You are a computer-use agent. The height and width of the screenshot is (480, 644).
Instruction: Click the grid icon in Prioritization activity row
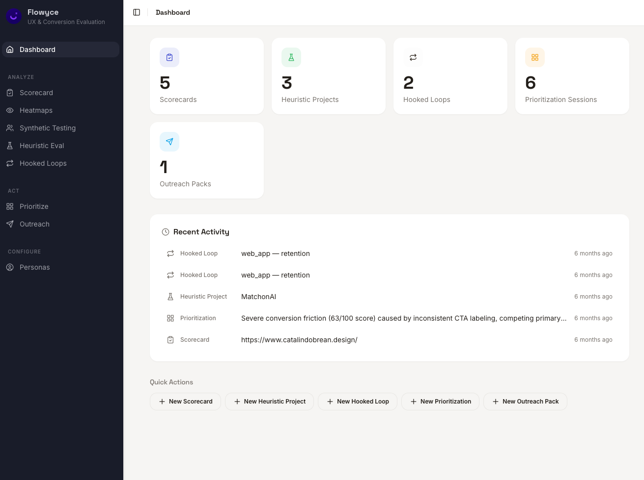point(170,318)
